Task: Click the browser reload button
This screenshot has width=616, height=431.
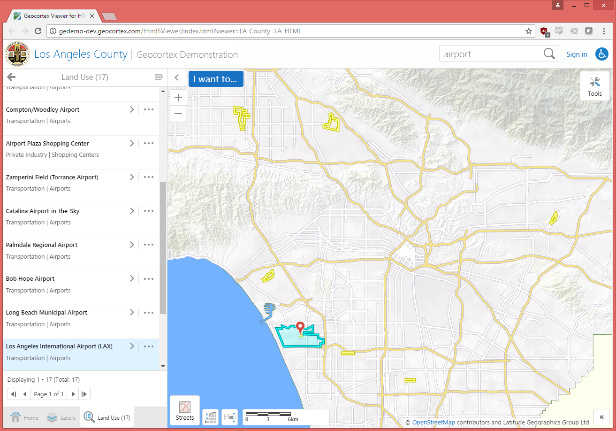Action: (x=38, y=31)
